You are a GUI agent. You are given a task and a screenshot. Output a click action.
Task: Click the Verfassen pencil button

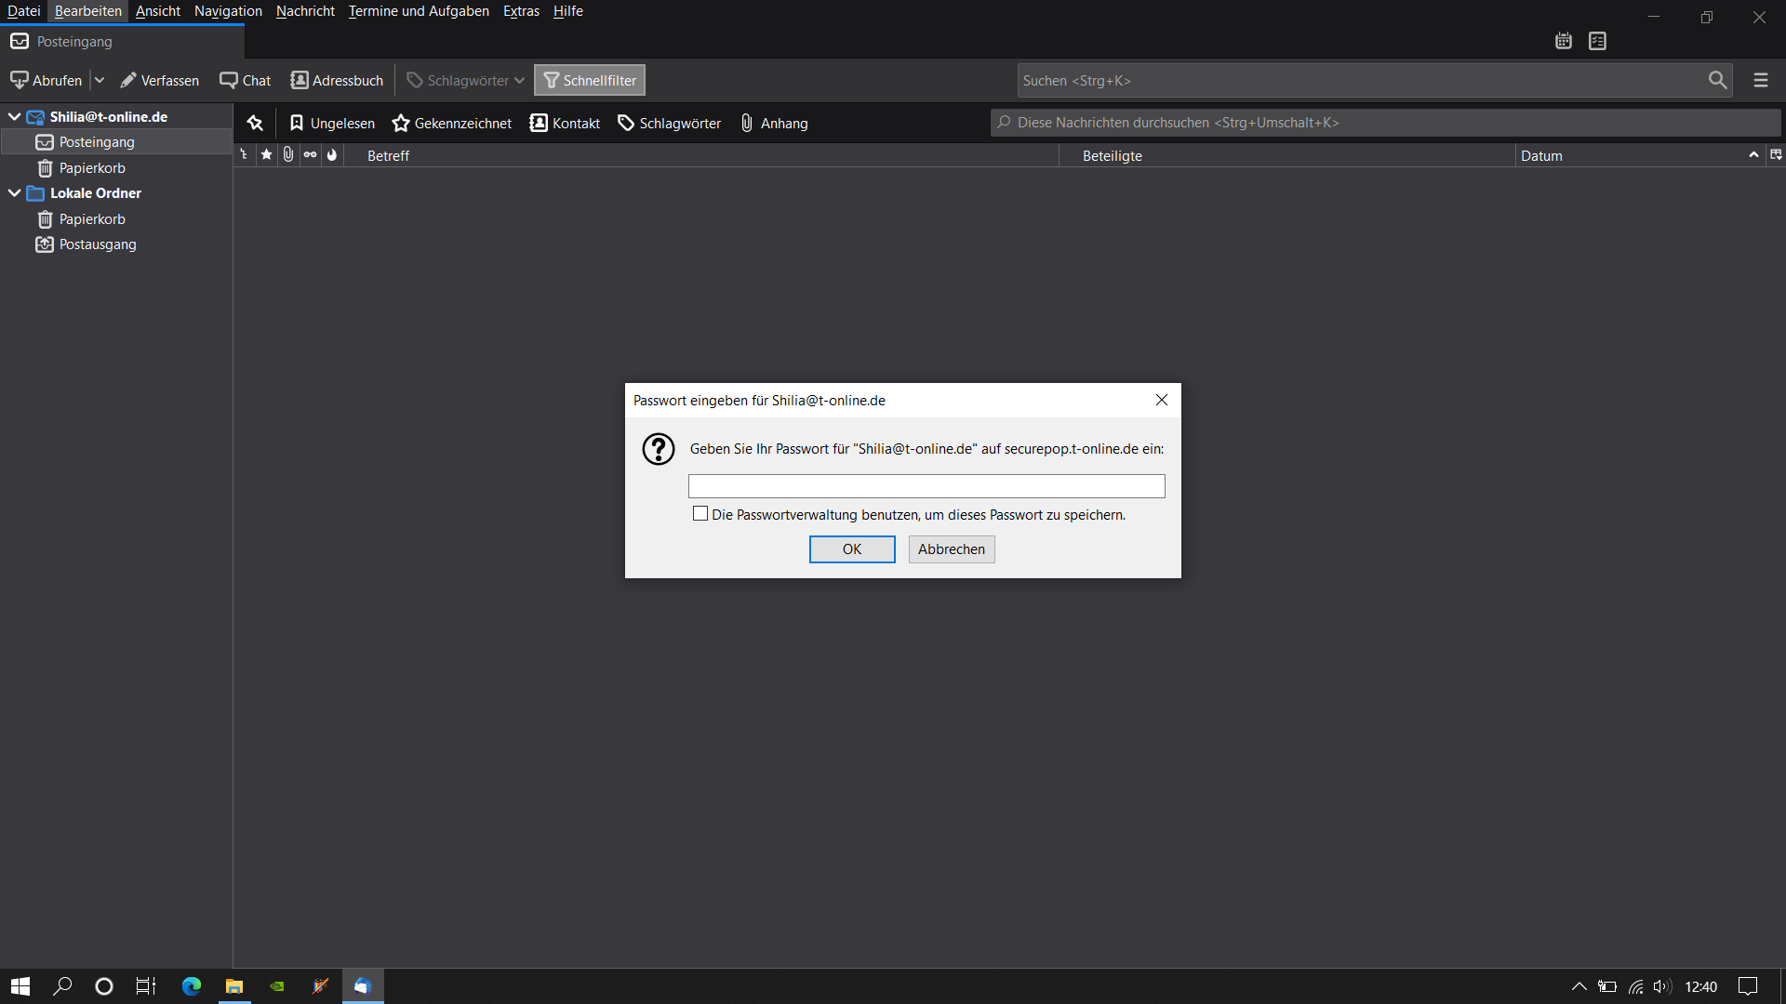pos(160,81)
